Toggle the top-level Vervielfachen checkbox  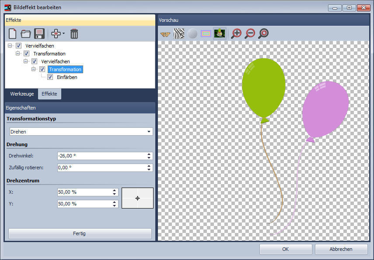19,46
